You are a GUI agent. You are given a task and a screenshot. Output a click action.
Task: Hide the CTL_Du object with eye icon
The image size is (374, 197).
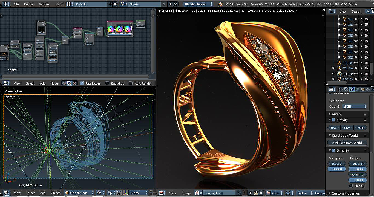coord(356,68)
